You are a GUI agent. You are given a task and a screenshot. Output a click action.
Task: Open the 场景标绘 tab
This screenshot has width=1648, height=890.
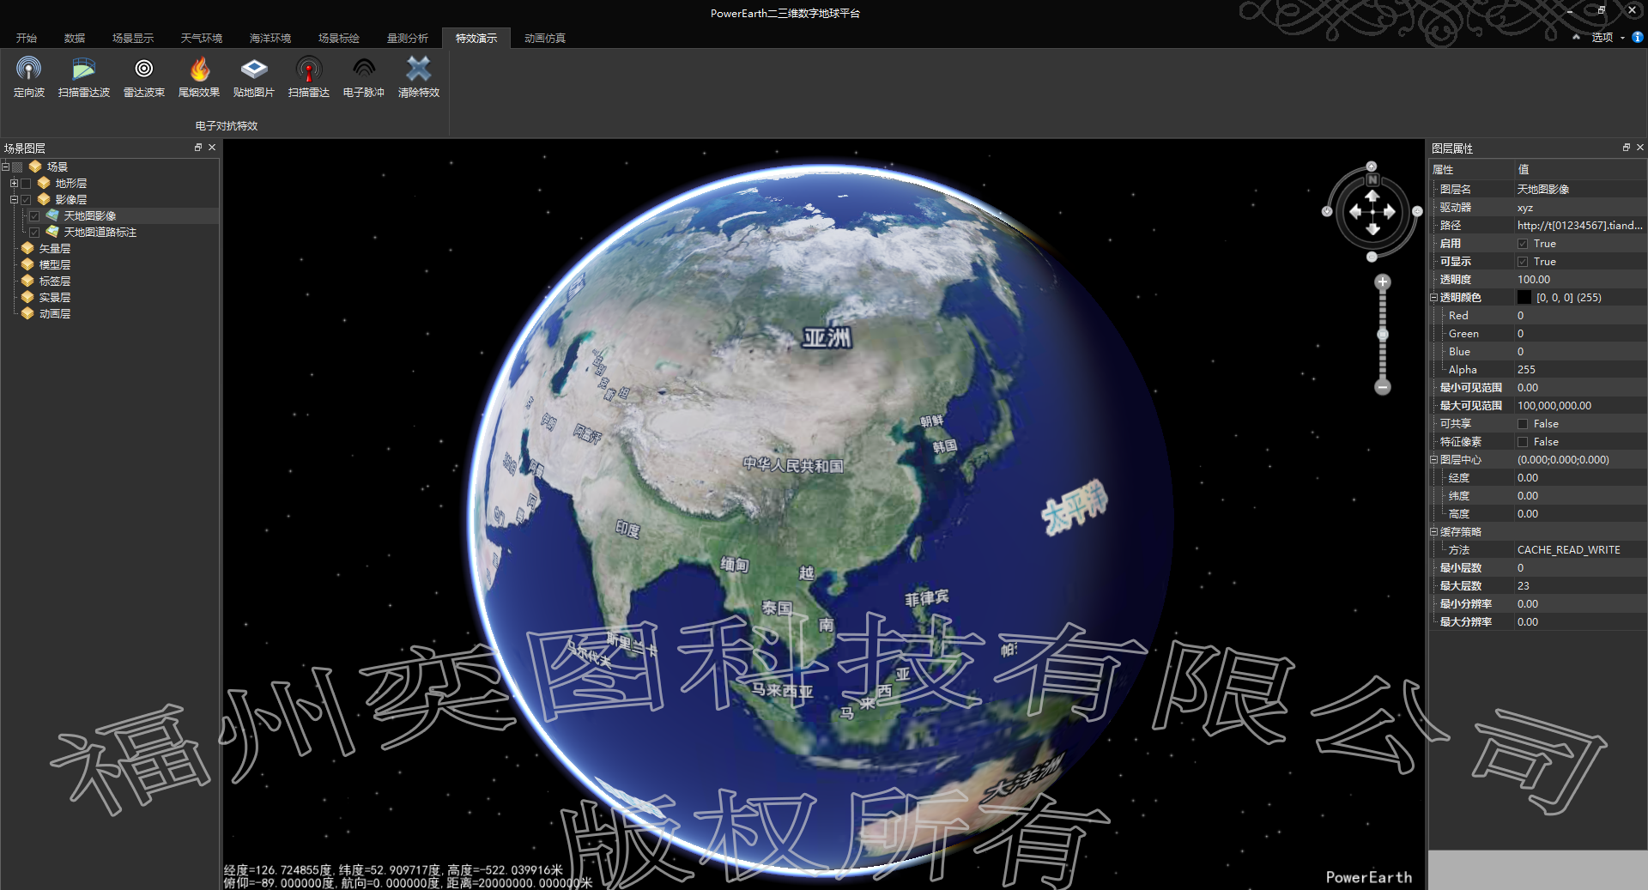point(338,38)
